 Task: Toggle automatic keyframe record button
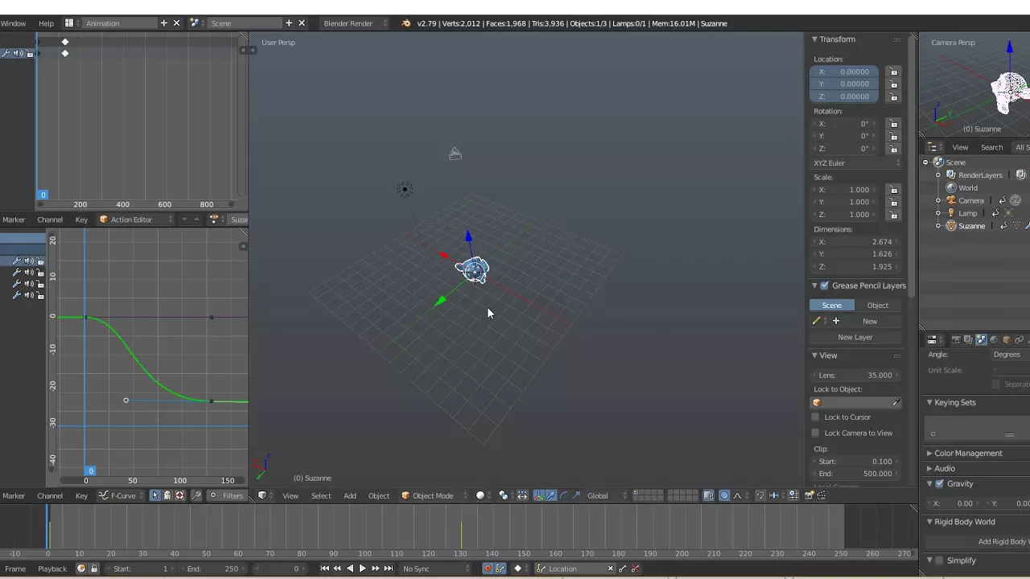coord(488,569)
